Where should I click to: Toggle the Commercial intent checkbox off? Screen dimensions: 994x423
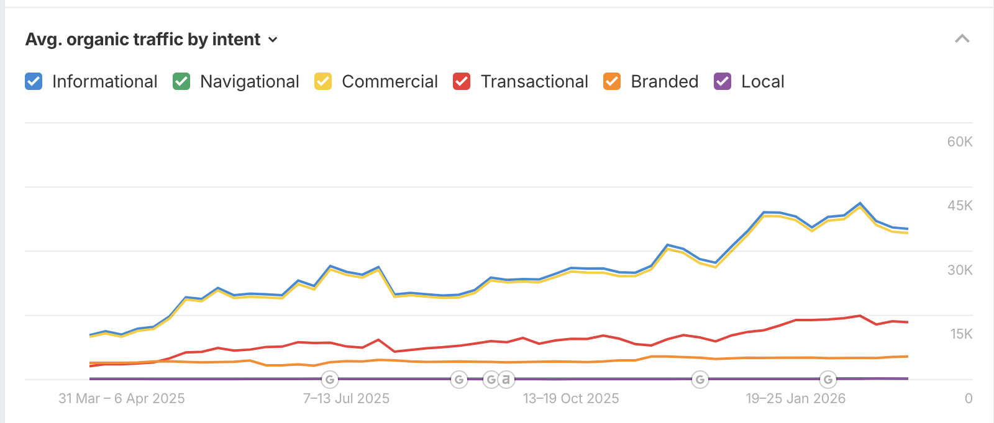324,81
